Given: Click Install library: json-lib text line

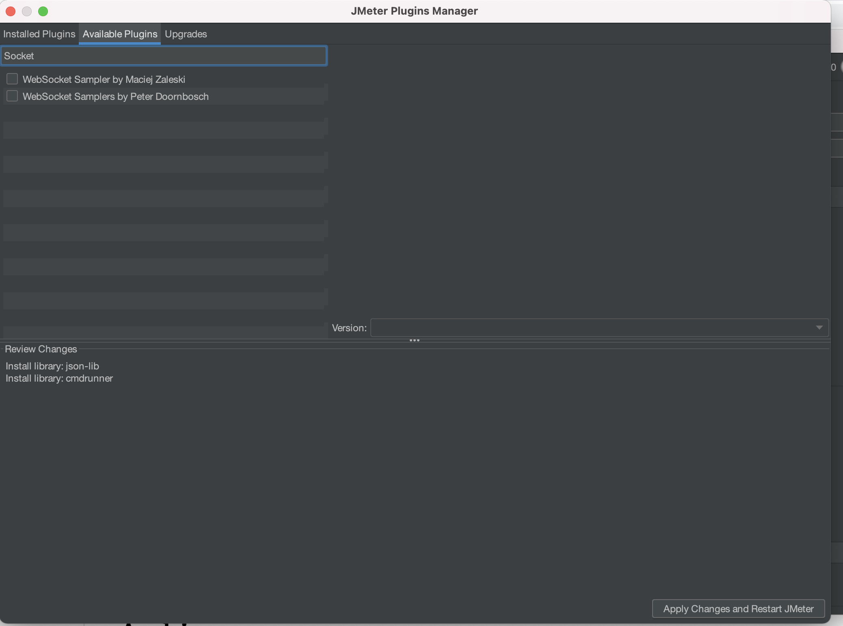Looking at the screenshot, I should pos(52,366).
